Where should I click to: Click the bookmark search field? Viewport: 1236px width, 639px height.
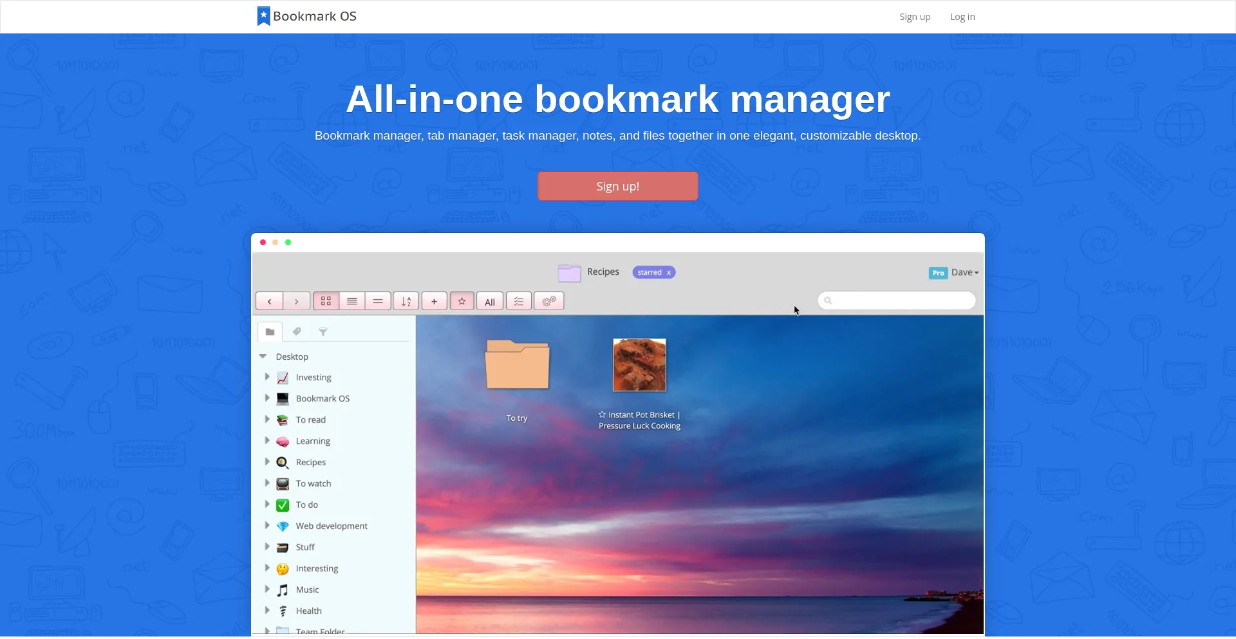[901, 301]
